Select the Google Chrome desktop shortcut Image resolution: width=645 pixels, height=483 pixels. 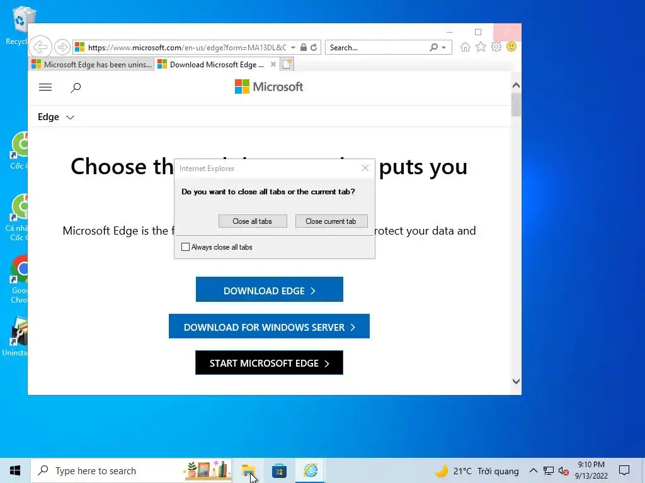click(18, 279)
